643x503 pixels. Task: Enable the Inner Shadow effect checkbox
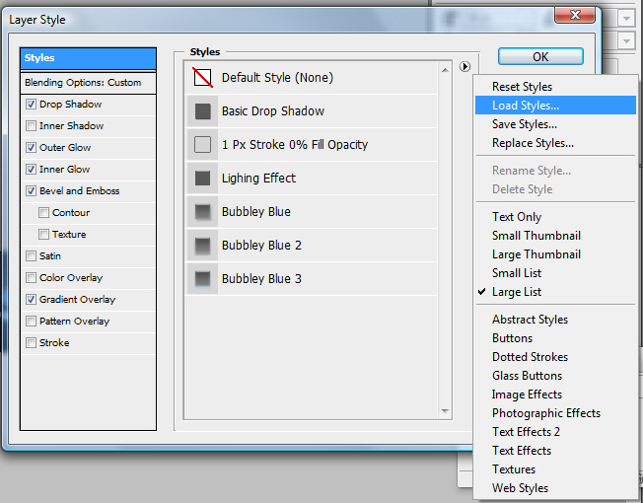click(32, 126)
